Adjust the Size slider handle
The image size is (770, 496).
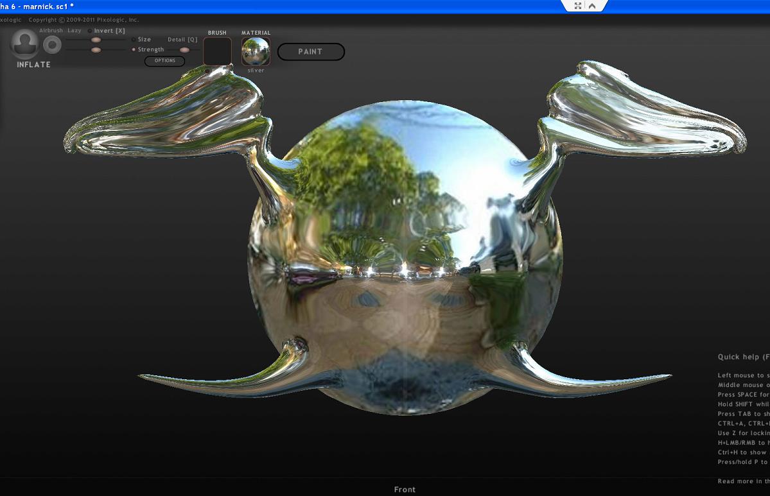click(x=96, y=40)
